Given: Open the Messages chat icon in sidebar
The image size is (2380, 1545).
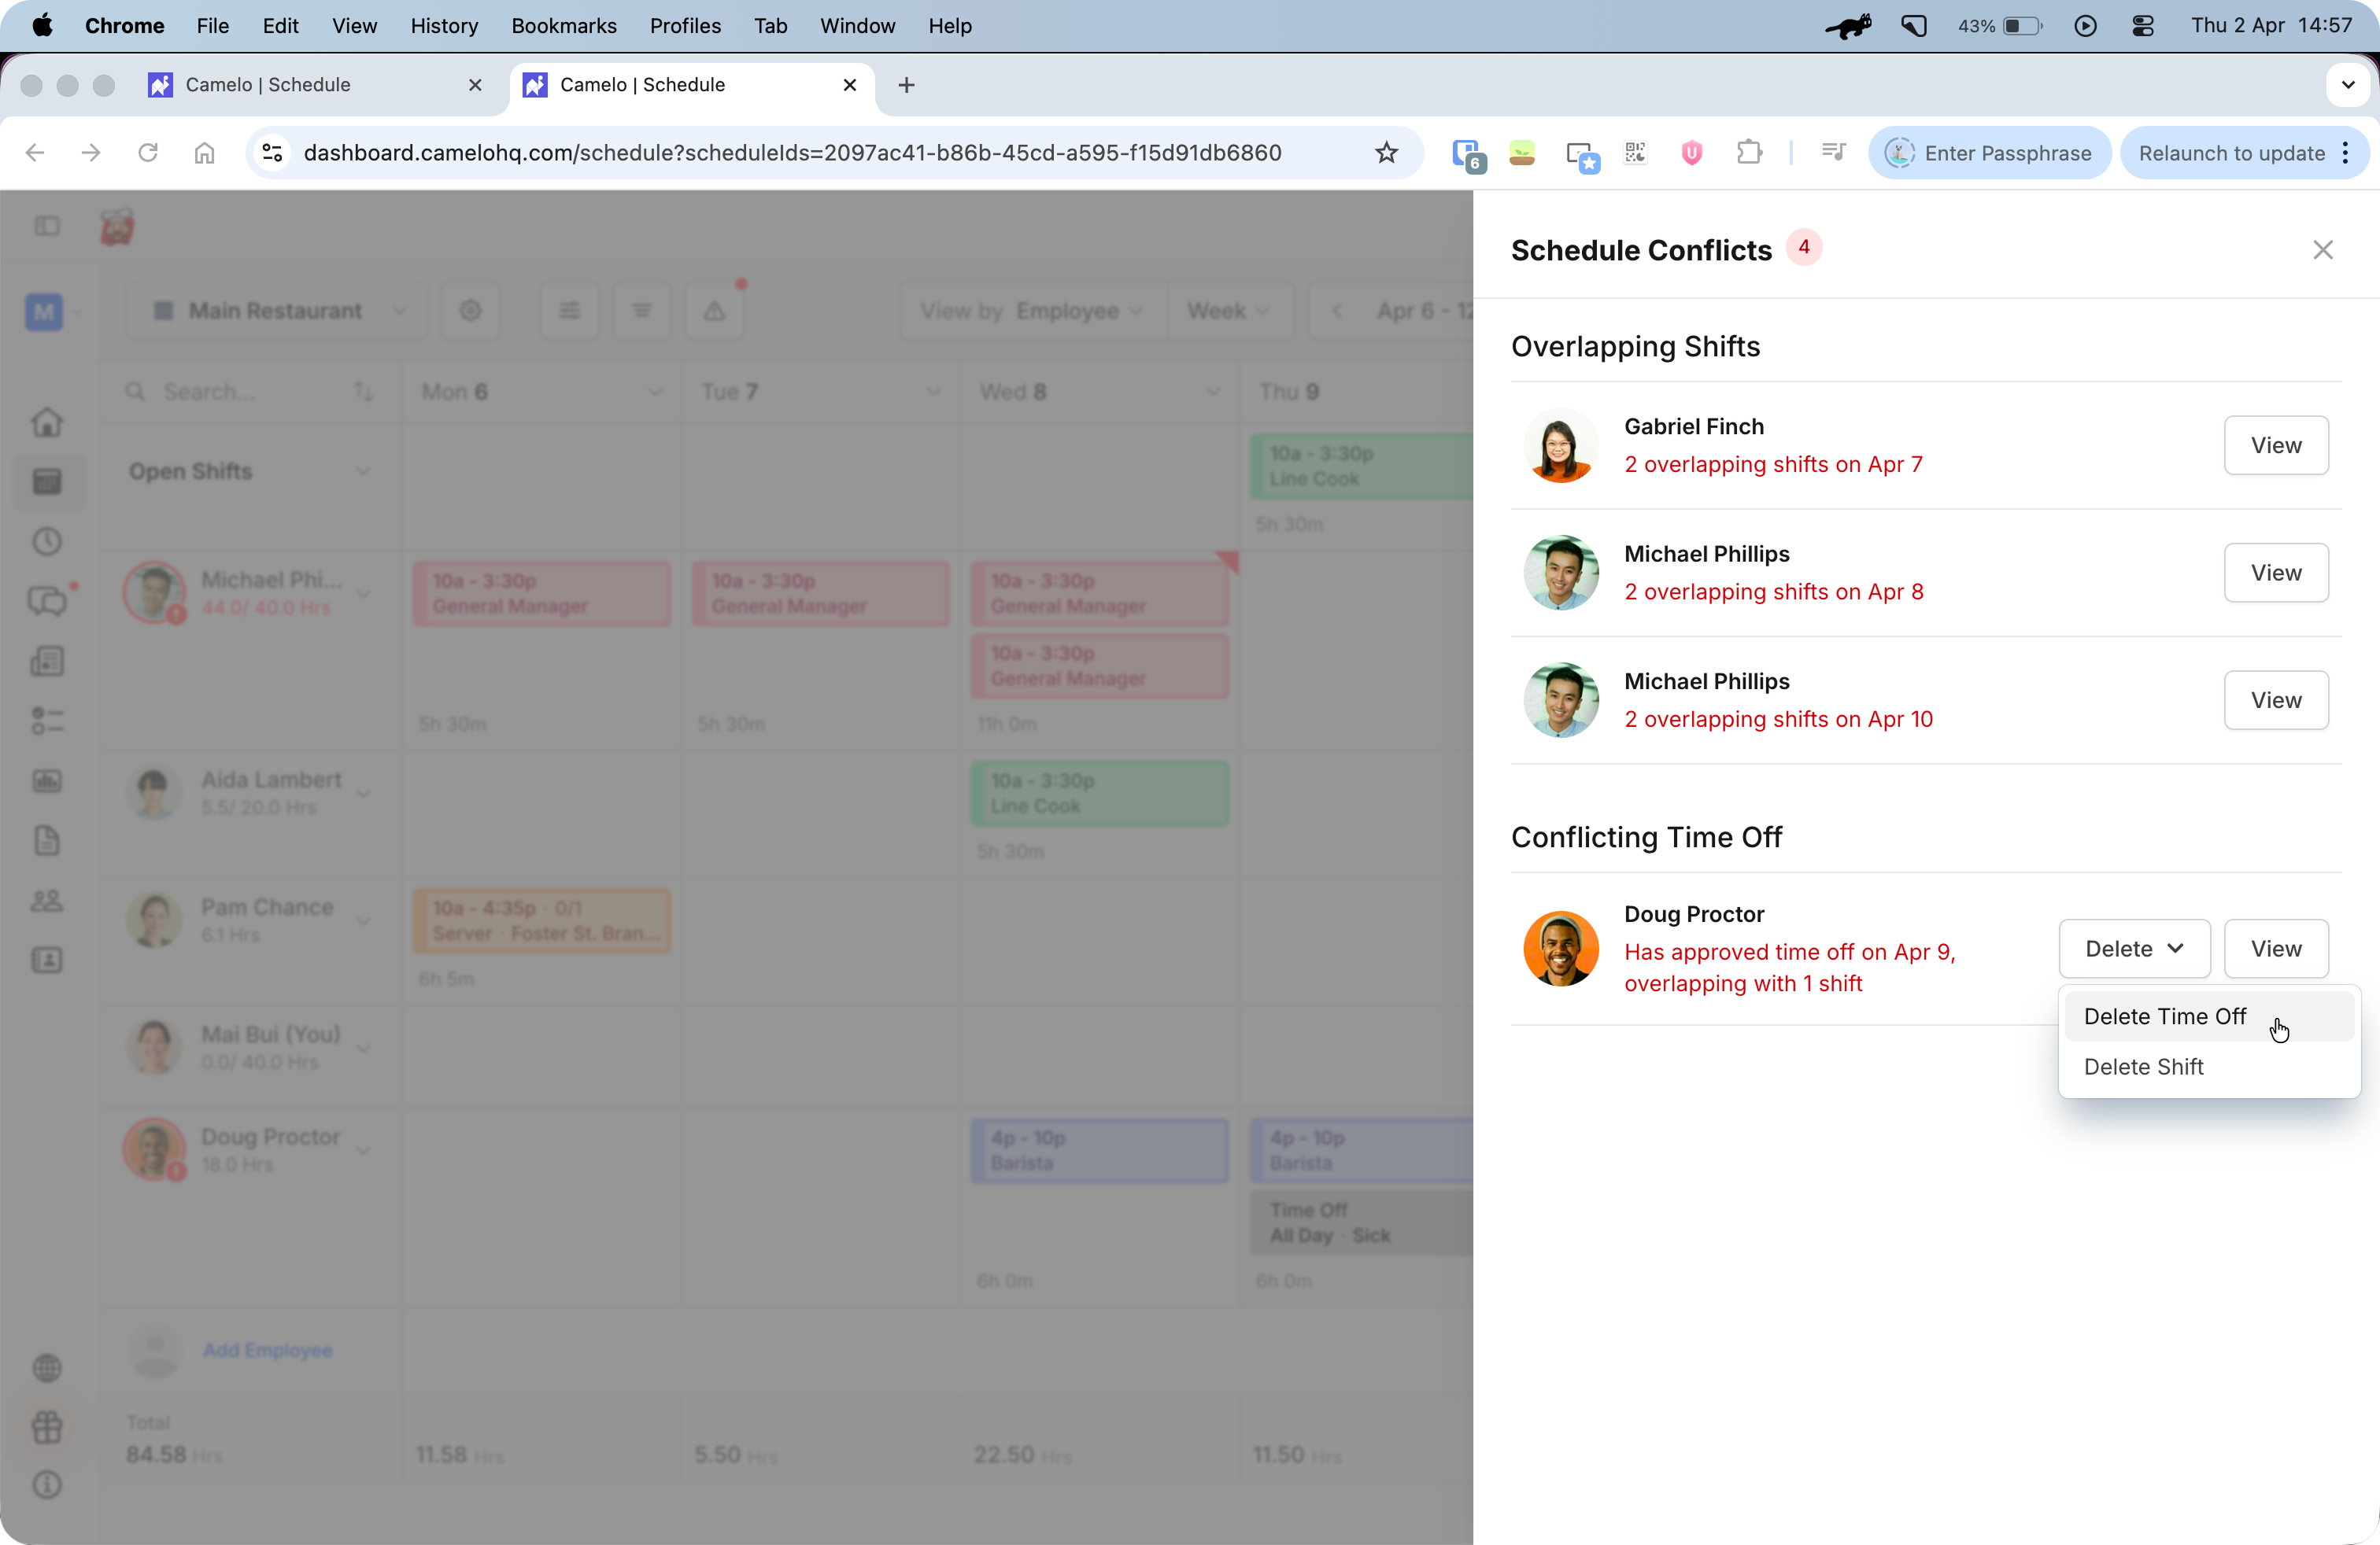Looking at the screenshot, I should point(47,602).
